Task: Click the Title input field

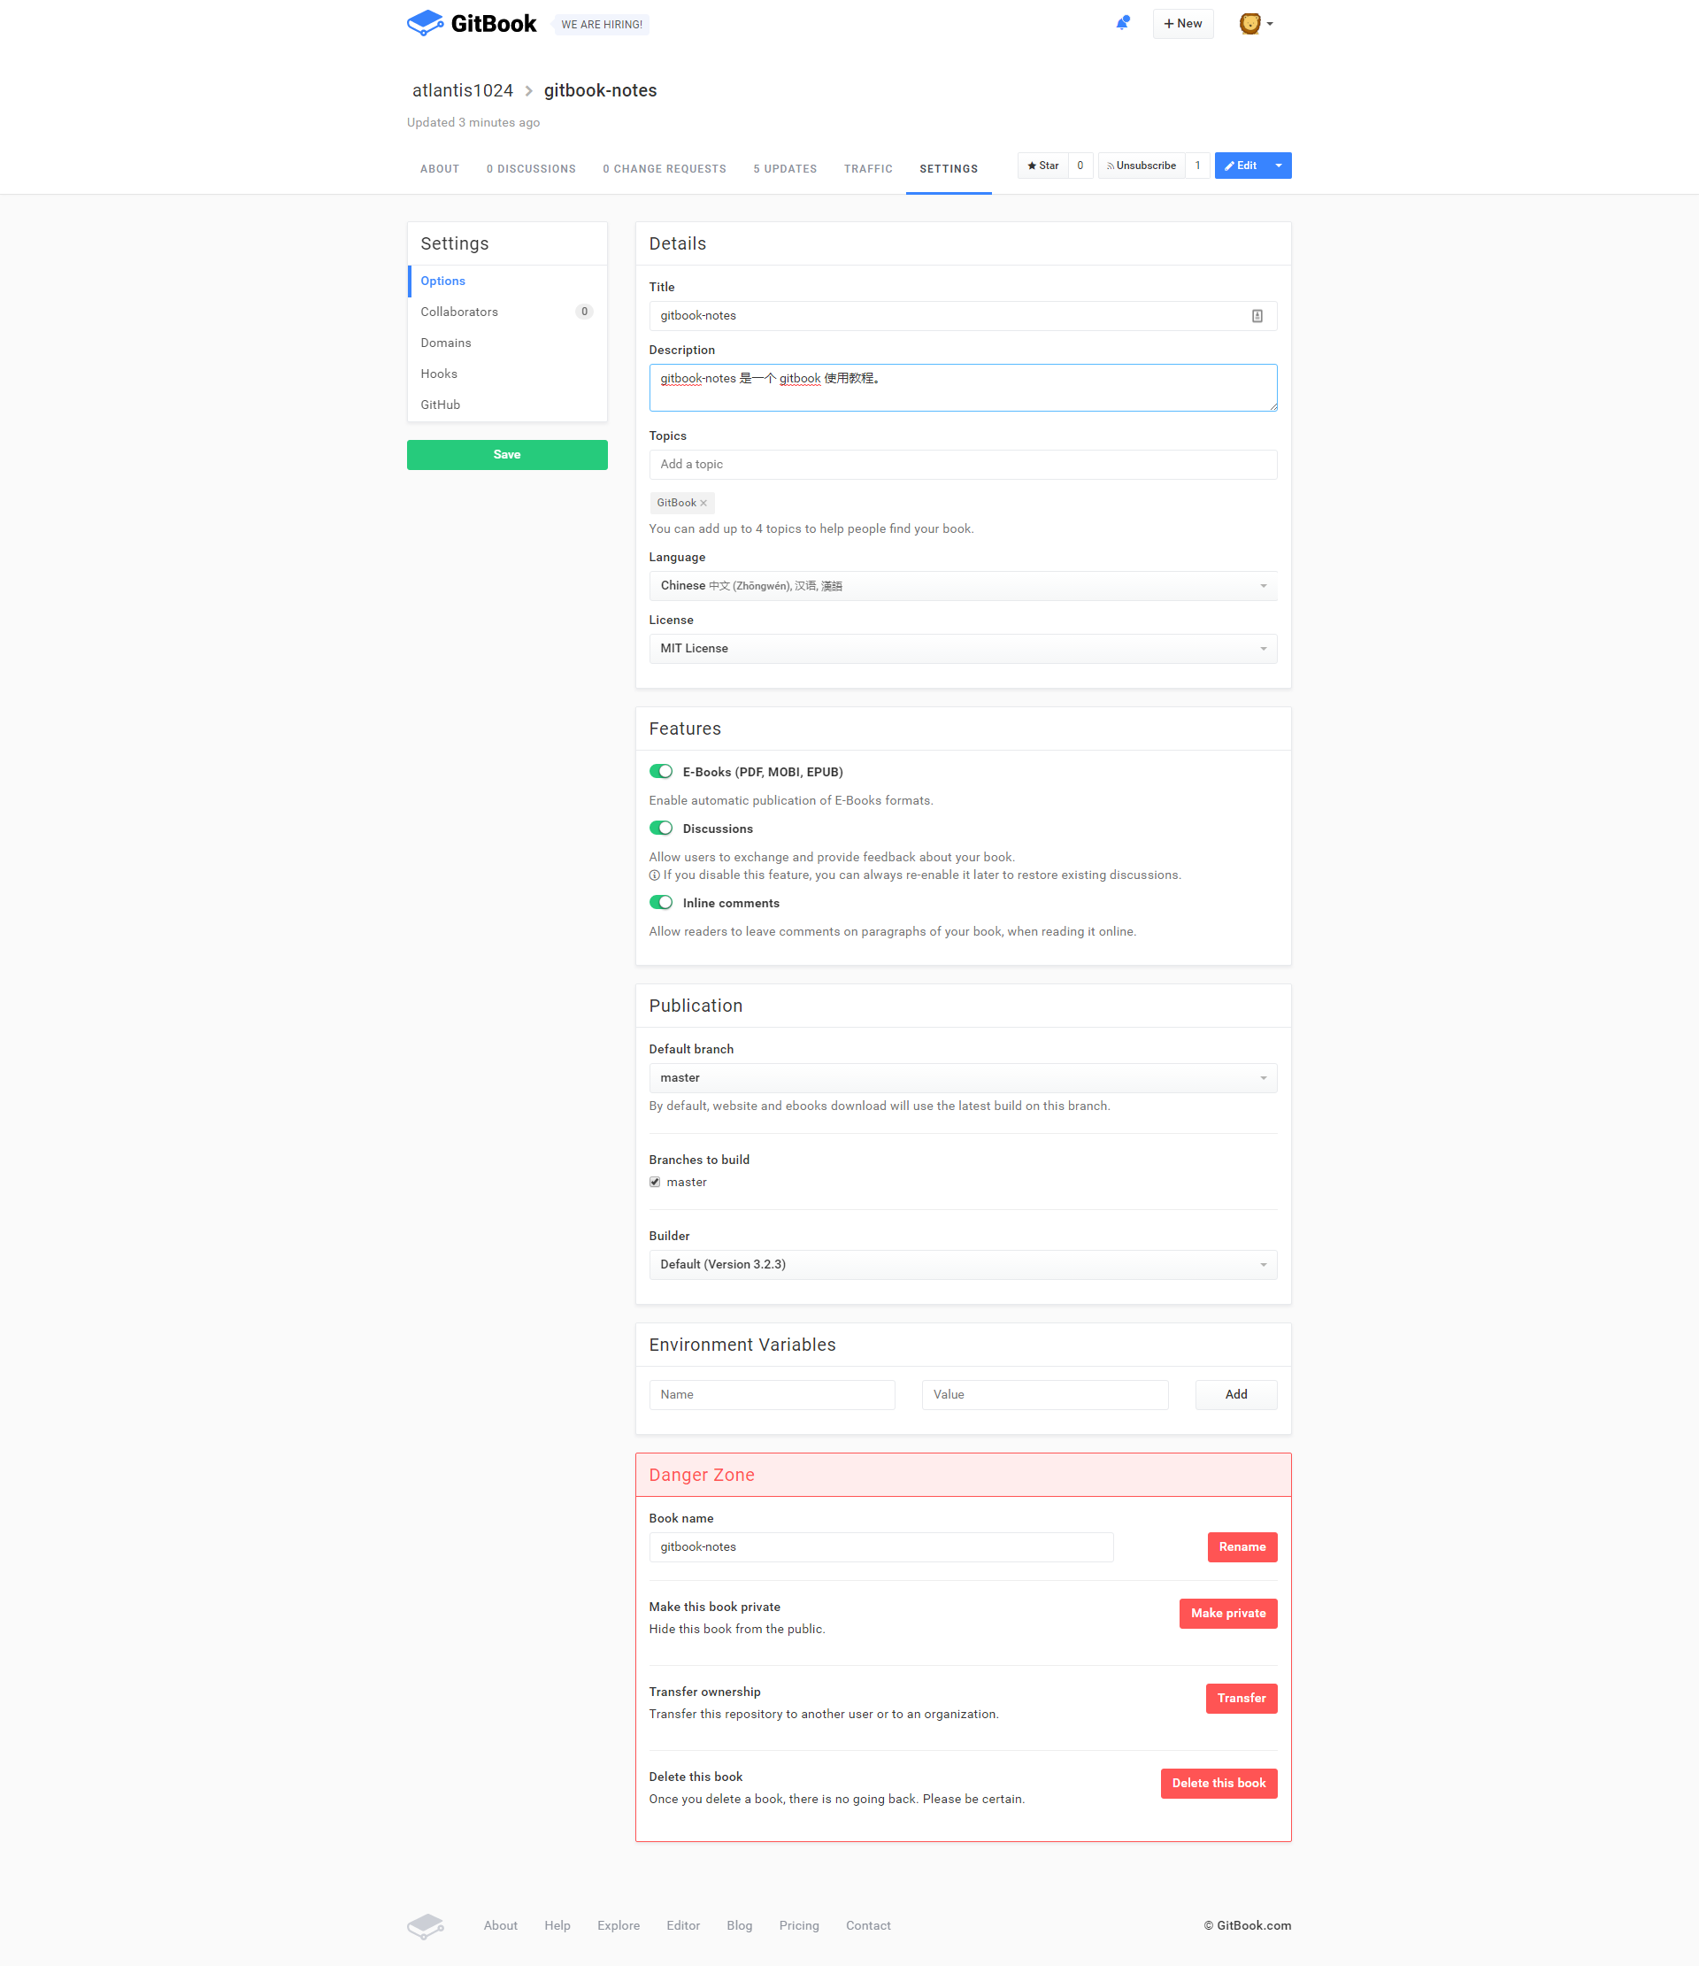Action: click(963, 316)
